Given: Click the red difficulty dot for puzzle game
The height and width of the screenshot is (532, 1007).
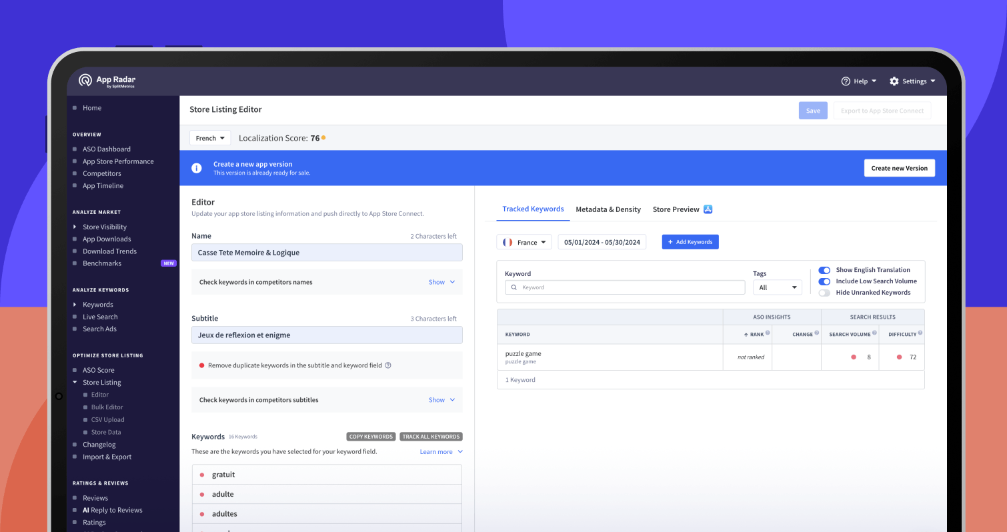Looking at the screenshot, I should pos(899,357).
